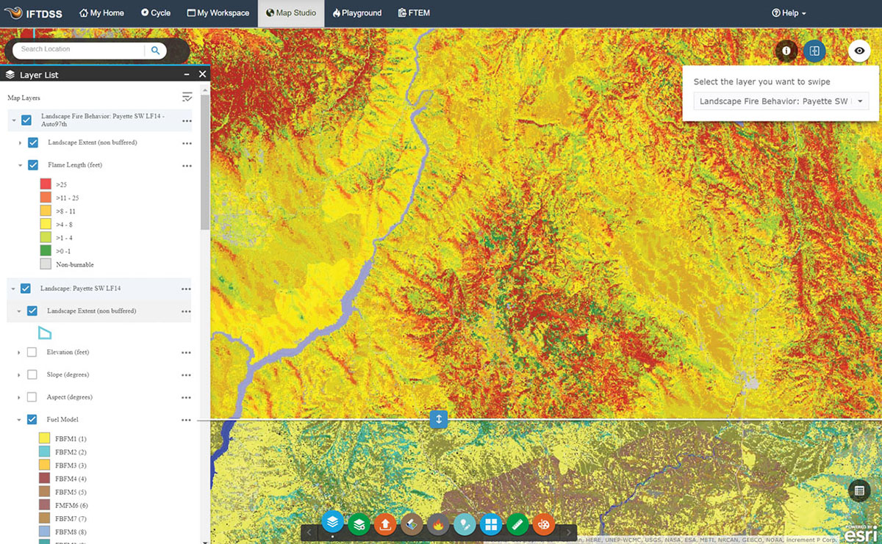This screenshot has width=882, height=544.
Task: Click the layer list filter options icon
Action: (187, 97)
